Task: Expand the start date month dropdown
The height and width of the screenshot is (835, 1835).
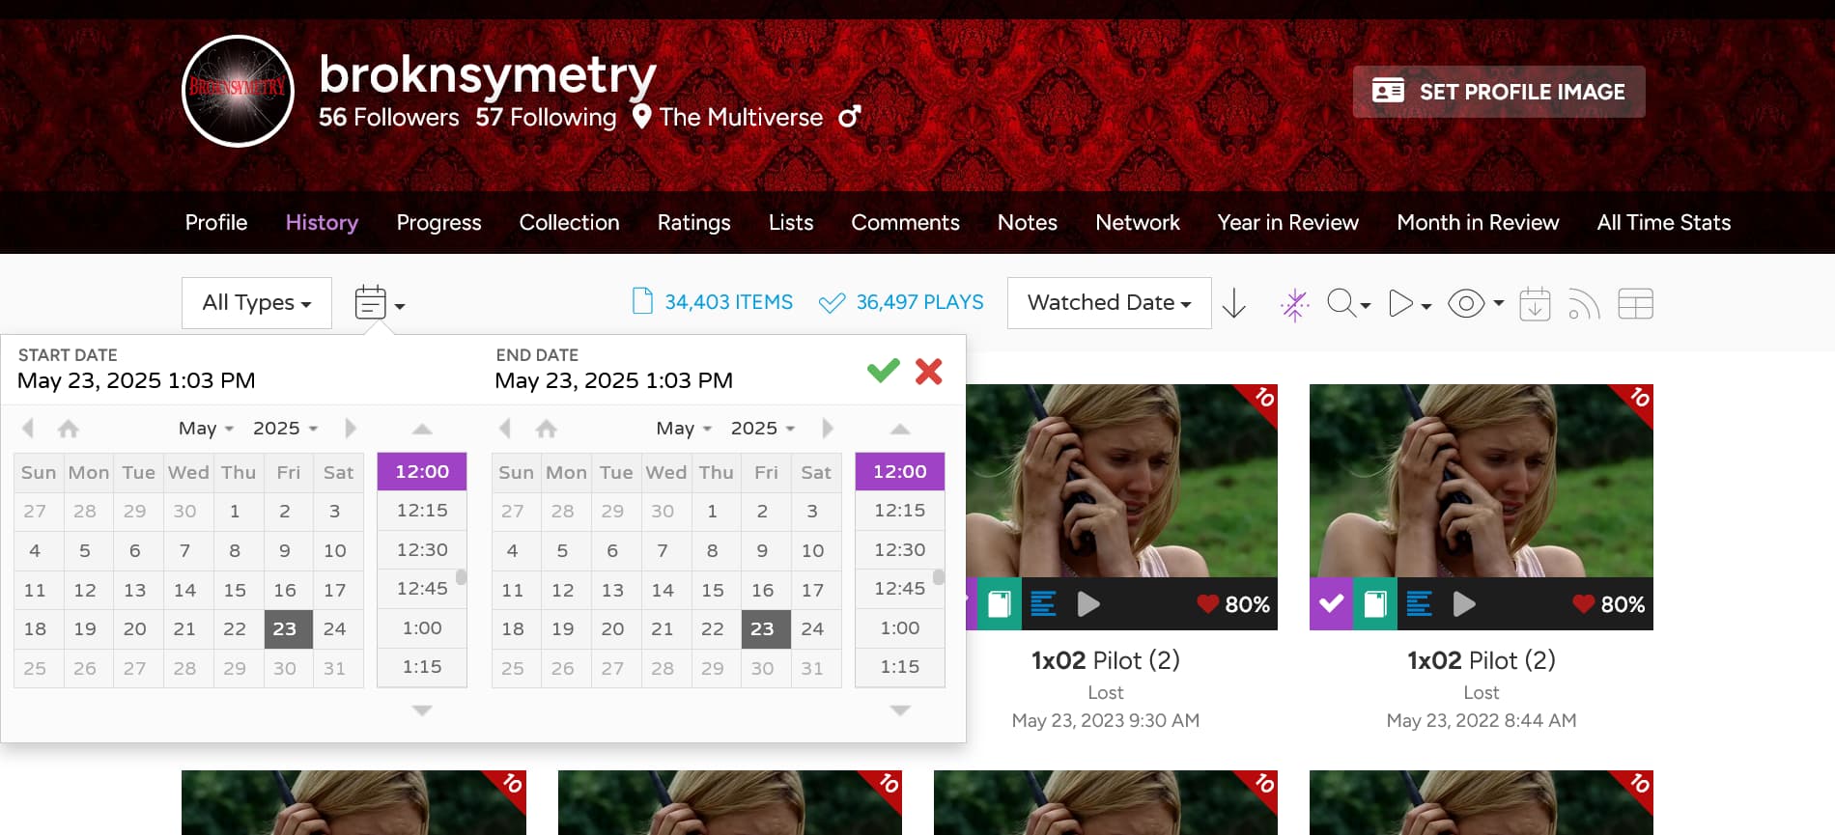Action: (206, 428)
